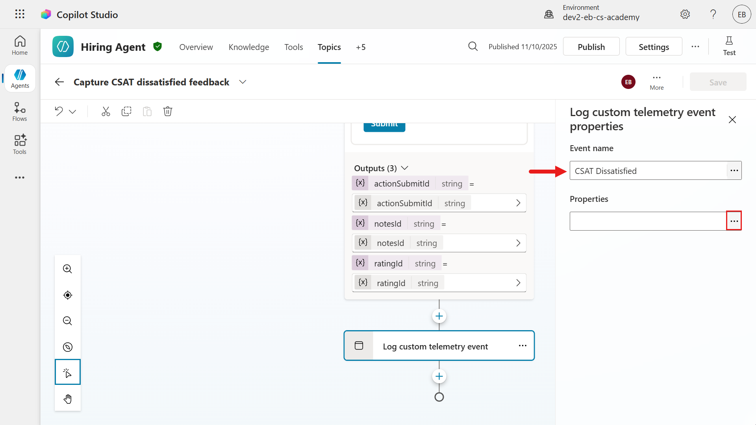Zoom out on the canvas
The image size is (756, 425).
click(68, 321)
